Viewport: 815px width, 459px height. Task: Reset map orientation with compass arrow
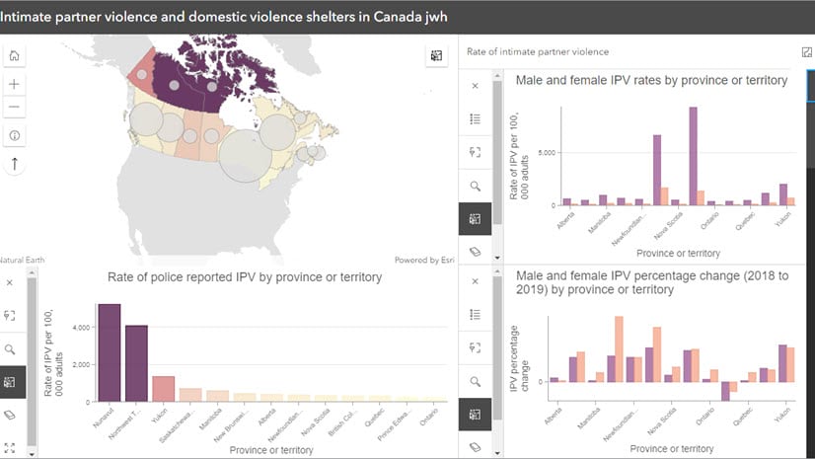[x=15, y=161]
